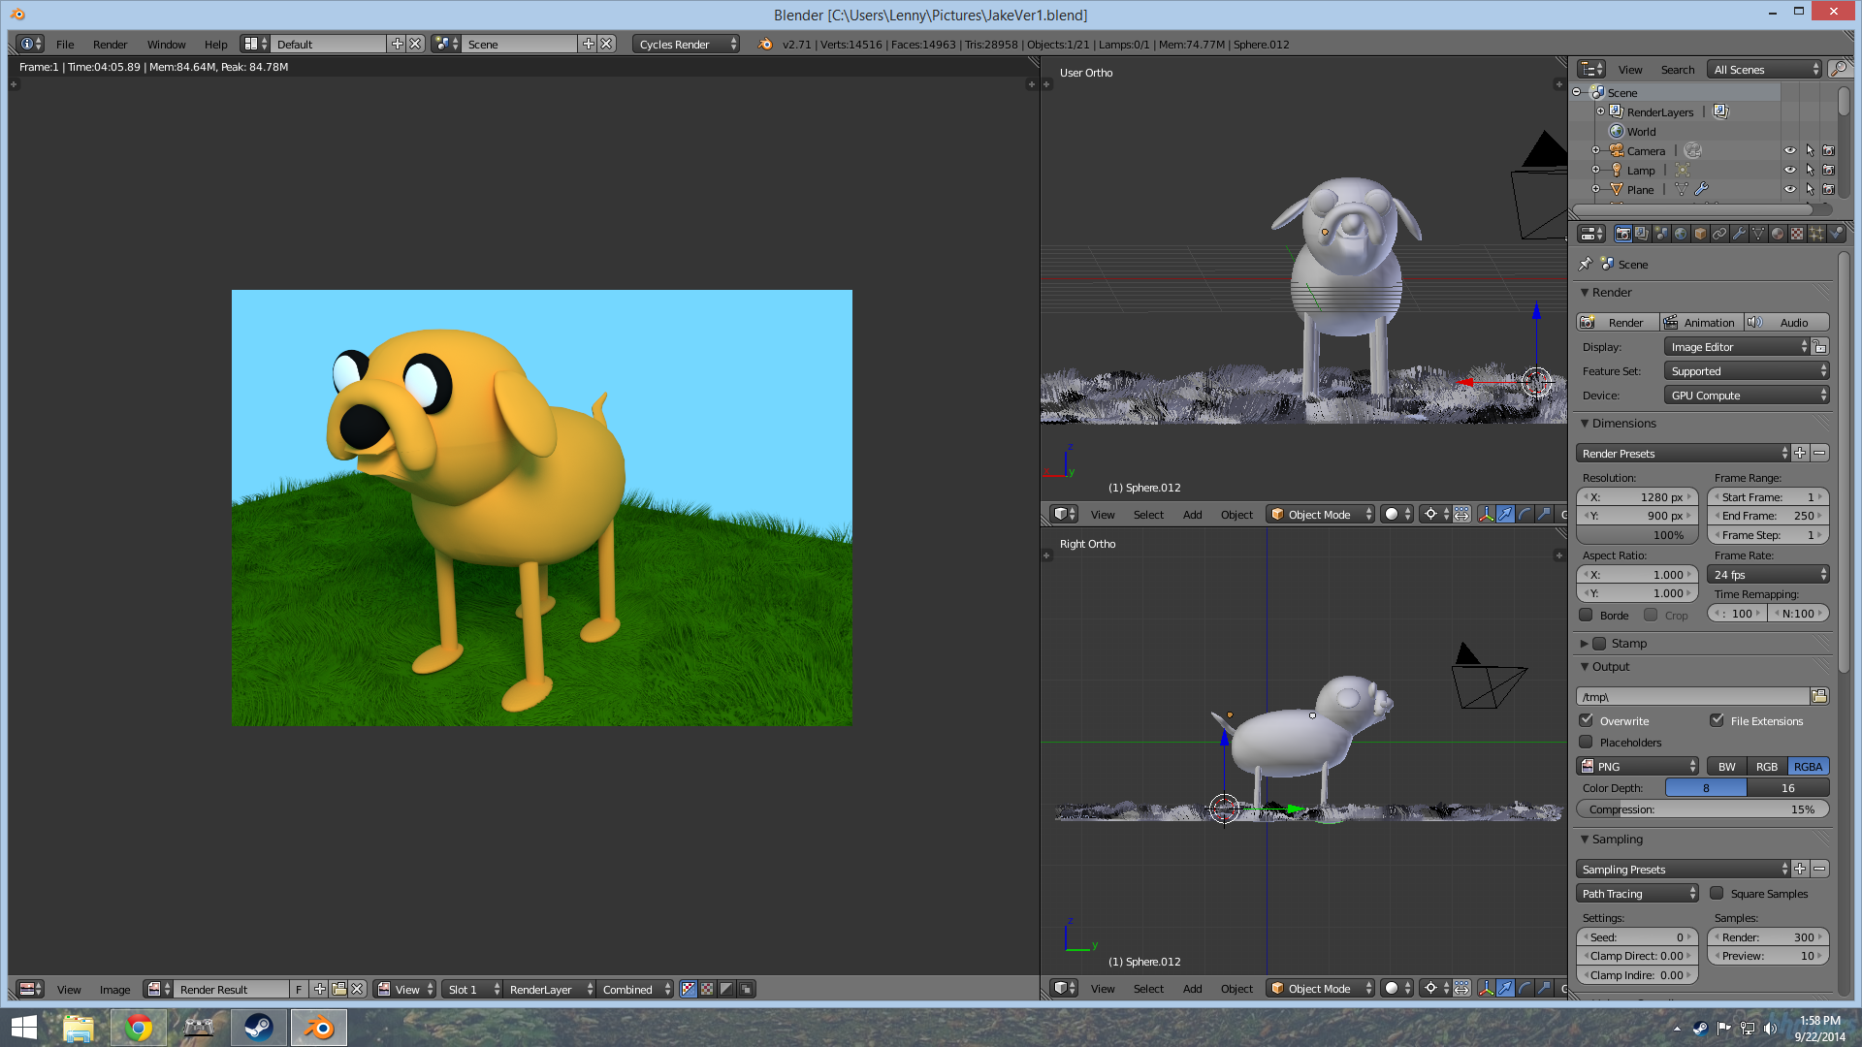Uncheck File Extensions checkbox
The width and height of the screenshot is (1862, 1047).
(x=1717, y=720)
